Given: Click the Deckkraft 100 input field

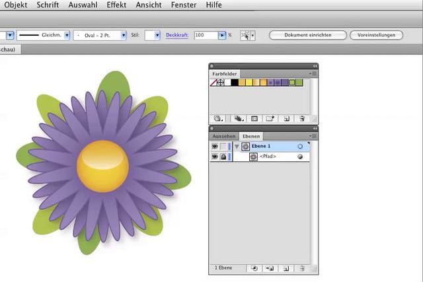Looking at the screenshot, I should point(206,35).
